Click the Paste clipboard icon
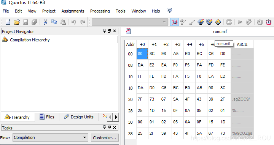The image size is (274, 145). [63, 22]
